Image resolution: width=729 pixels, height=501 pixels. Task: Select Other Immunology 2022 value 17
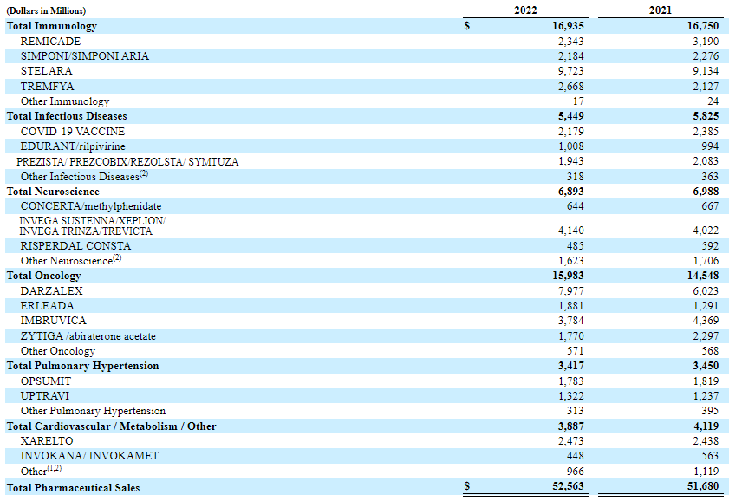click(578, 101)
